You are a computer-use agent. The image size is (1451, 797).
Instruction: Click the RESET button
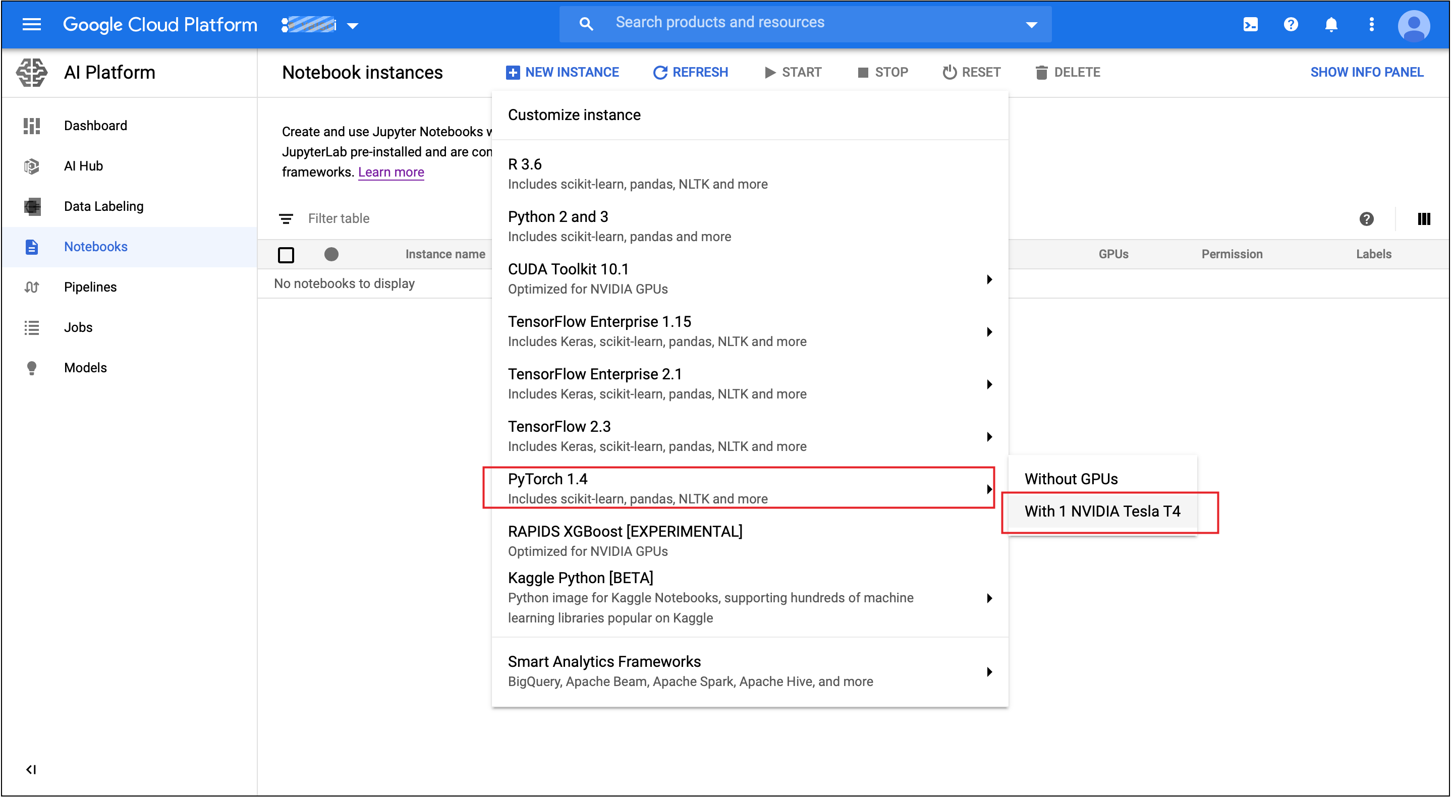[972, 72]
